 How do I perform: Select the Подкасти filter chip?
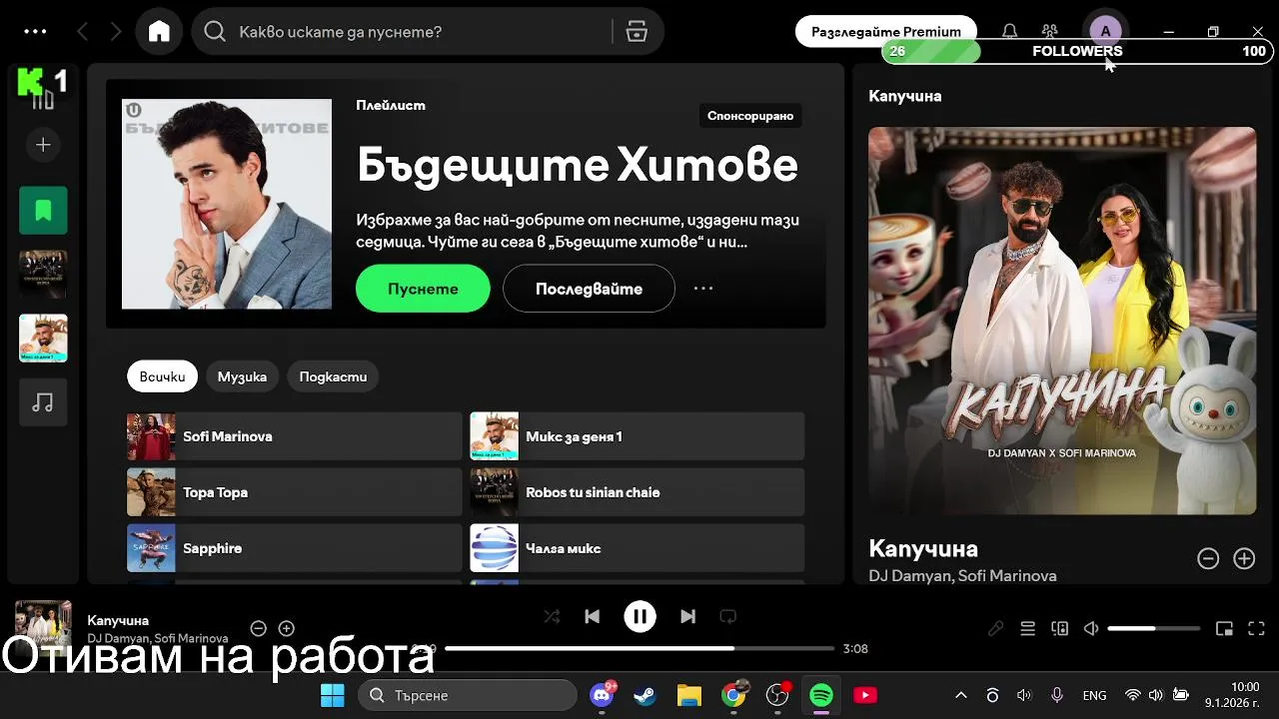pos(333,376)
